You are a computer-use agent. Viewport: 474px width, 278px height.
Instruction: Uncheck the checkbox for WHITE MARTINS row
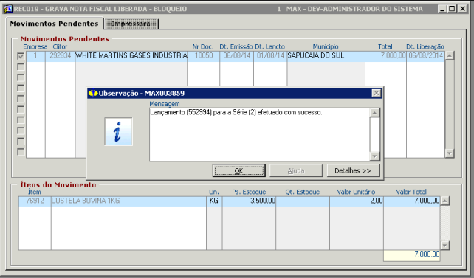(21, 56)
